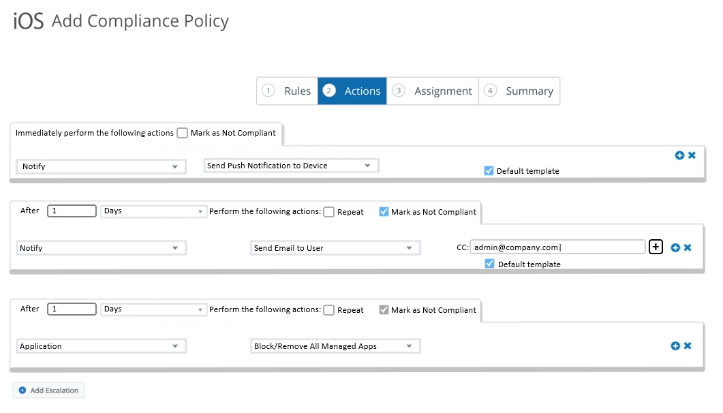Switch to the Assignment step tab

[x=433, y=91]
